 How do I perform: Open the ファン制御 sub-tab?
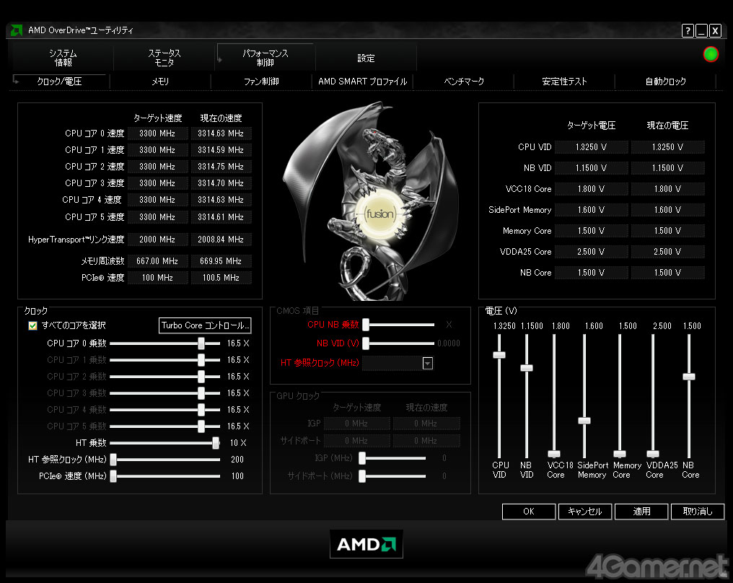[261, 82]
